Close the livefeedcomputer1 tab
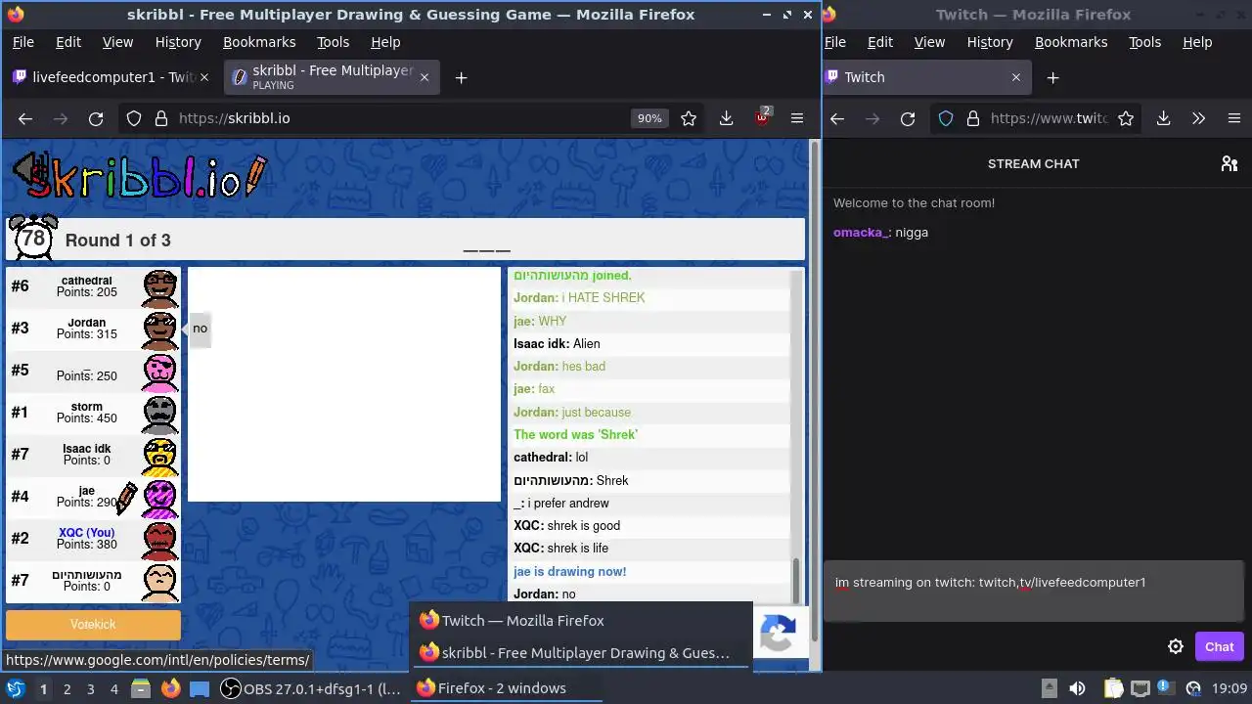The height and width of the screenshot is (704, 1252). pos(205,77)
